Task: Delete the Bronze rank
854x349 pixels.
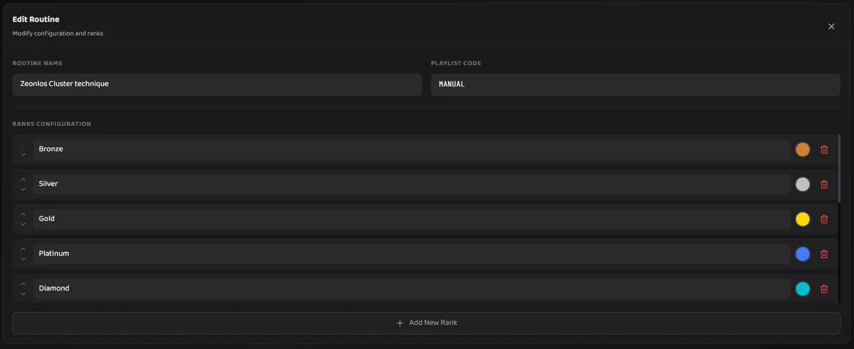Action: [x=824, y=149]
